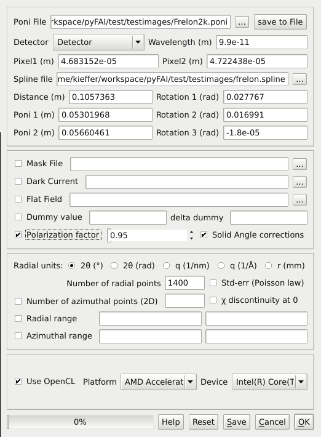Viewport: 321px width, 437px height.
Task: Uncheck Solid Angle corrections
Action: pos(204,235)
